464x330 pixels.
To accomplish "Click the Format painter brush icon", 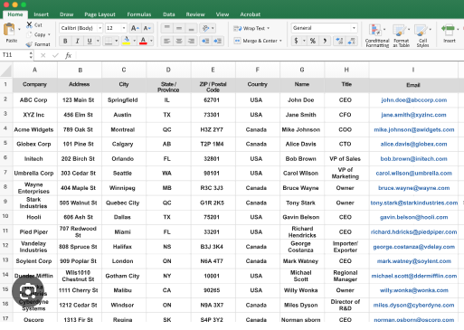I will 29,44.
